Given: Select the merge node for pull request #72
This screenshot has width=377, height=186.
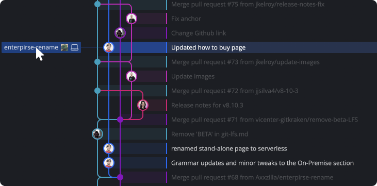Looking at the screenshot, I should point(97,91).
